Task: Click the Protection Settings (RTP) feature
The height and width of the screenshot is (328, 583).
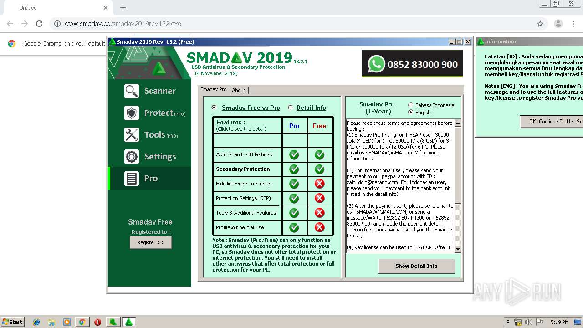Action: coord(247,198)
